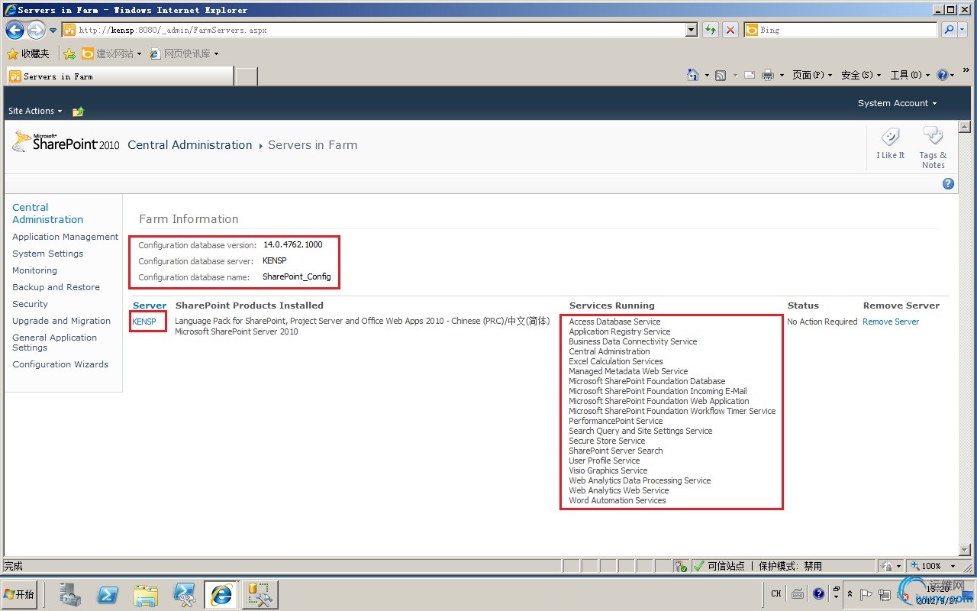Image resolution: width=977 pixels, height=611 pixels.
Task: Click the empty New Tab button
Action: pos(247,76)
